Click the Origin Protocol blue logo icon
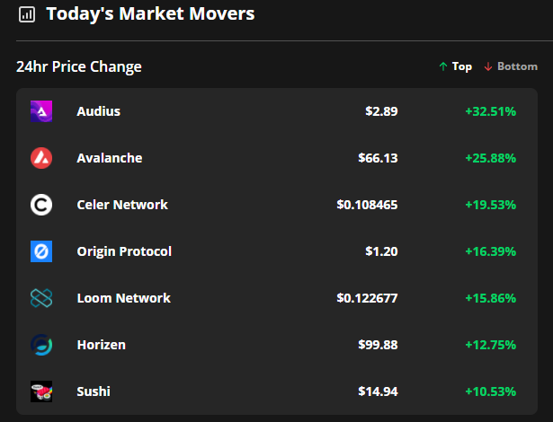Image resolution: width=553 pixels, height=422 pixels. (x=41, y=251)
